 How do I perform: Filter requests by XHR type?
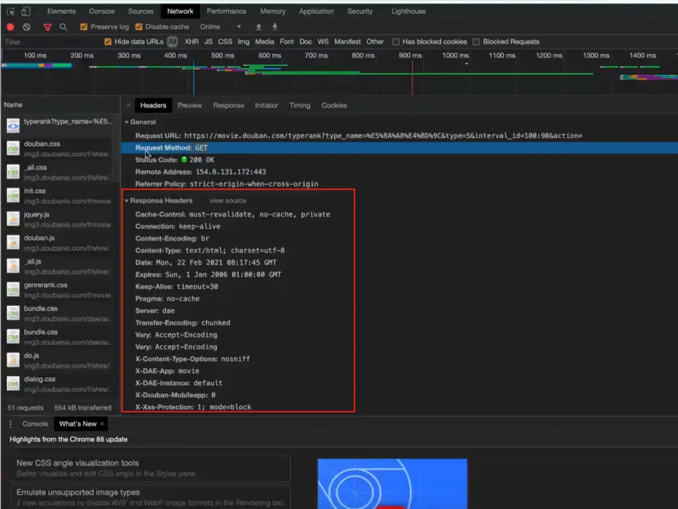(191, 42)
